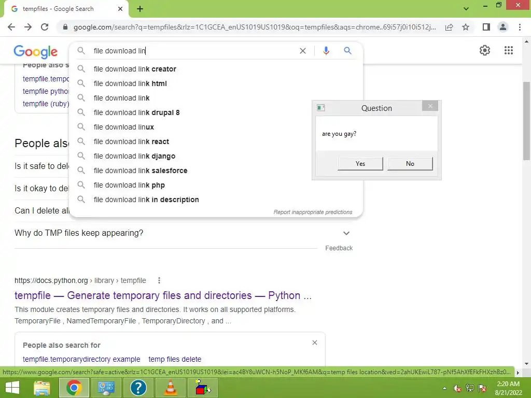Answer Yes in the Question dialog
Image resolution: width=531 pixels, height=398 pixels.
(x=360, y=164)
